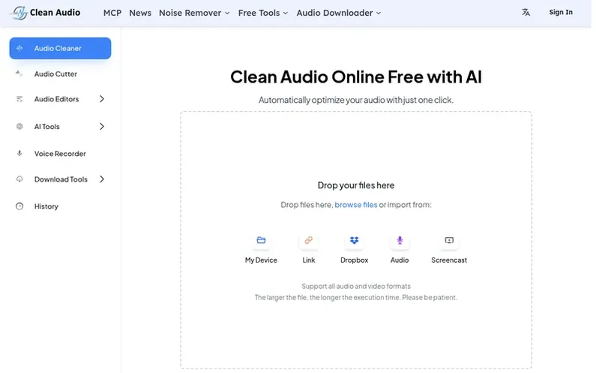596x373 pixels.
Task: Click 'Support all audio and video formats' text
Action: coord(356,286)
